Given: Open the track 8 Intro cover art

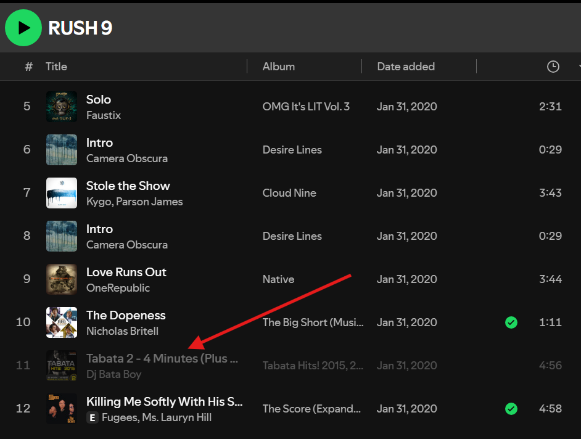Looking at the screenshot, I should 62,236.
